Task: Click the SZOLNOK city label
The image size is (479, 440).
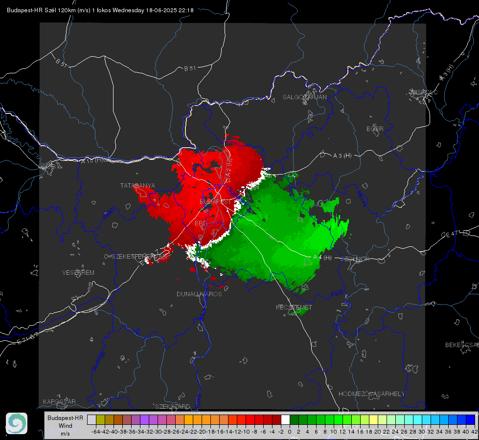Action: 355,259
